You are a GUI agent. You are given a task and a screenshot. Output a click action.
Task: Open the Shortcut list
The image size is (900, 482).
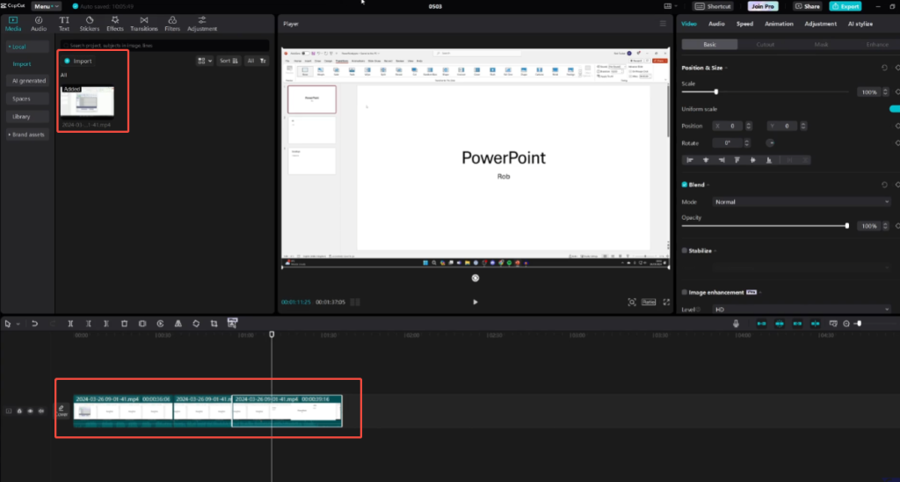(x=714, y=6)
